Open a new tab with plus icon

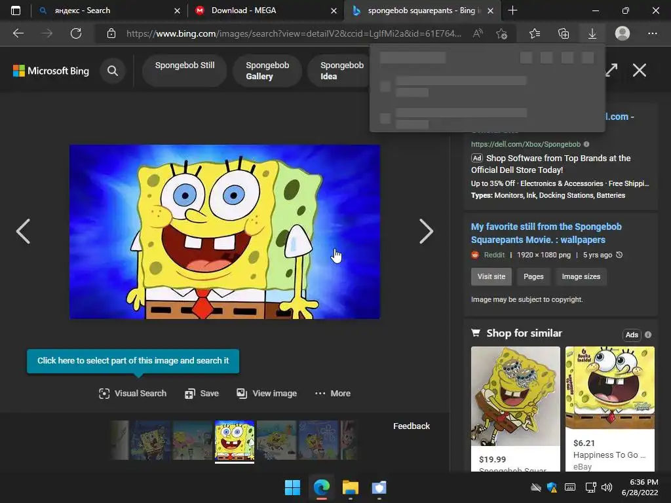[x=512, y=10]
